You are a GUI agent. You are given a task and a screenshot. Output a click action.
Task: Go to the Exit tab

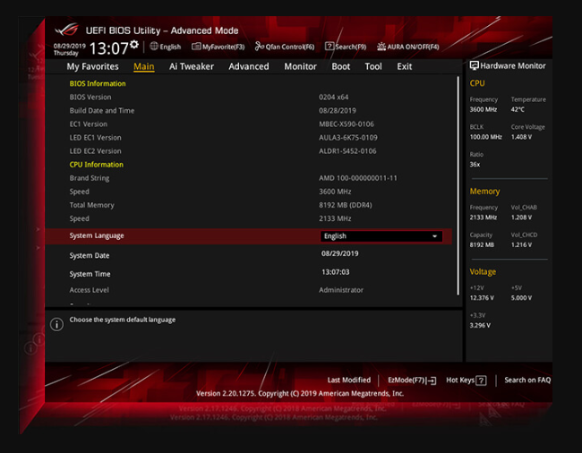point(404,66)
